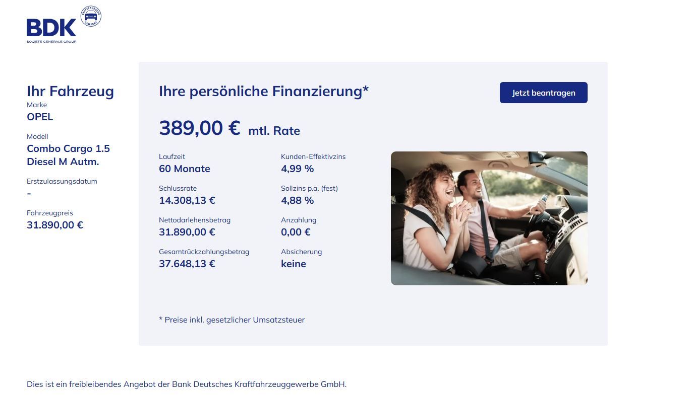Screen dimensions: 691x396
Task: Click the Anzahlung value 0,00 €
Action: (296, 232)
